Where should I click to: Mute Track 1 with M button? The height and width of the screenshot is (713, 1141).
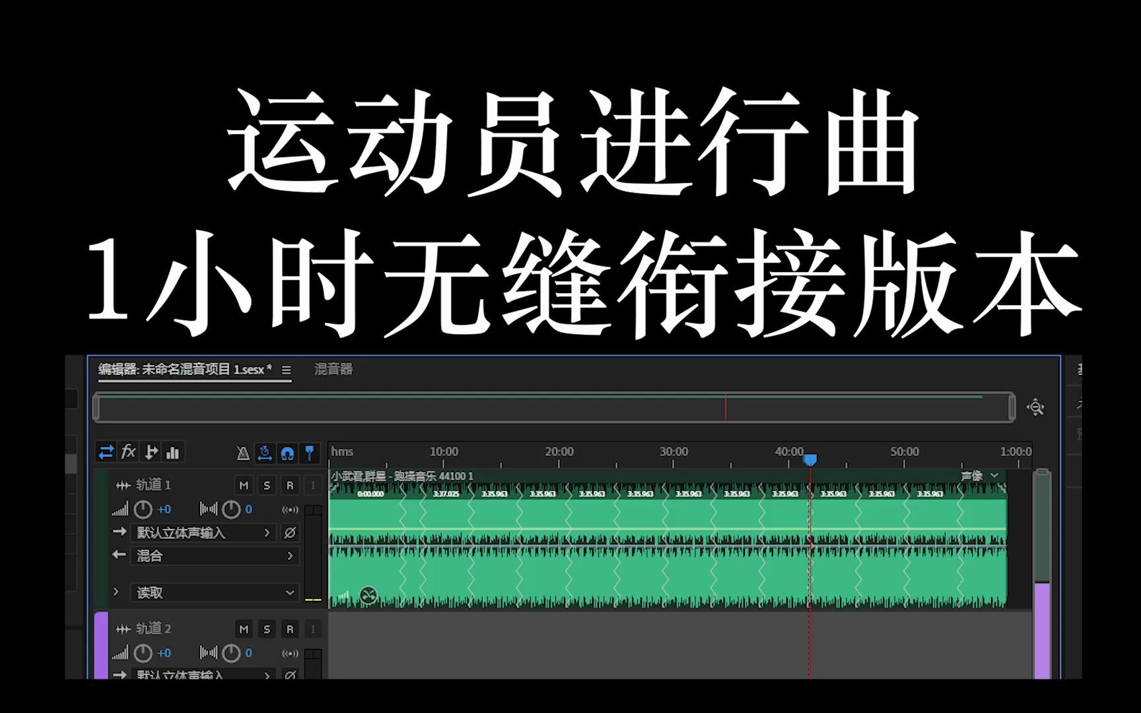click(x=244, y=485)
